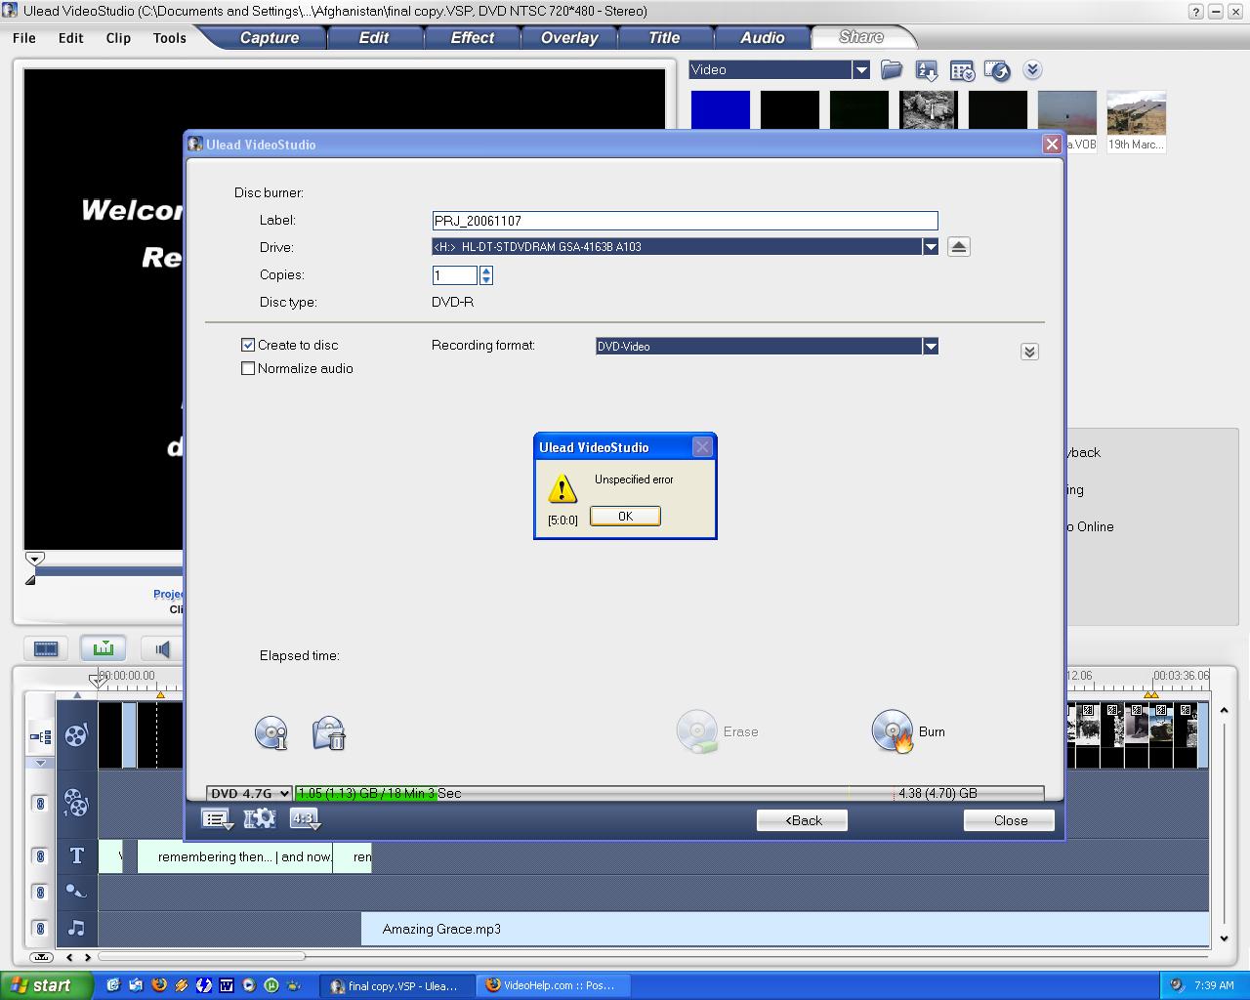Switch to the Edit step tab
The image size is (1250, 1000).
tap(374, 38)
